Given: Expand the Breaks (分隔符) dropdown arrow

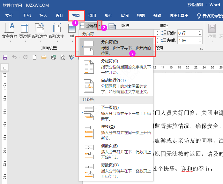Looking at the screenshot, I should click(x=100, y=25).
